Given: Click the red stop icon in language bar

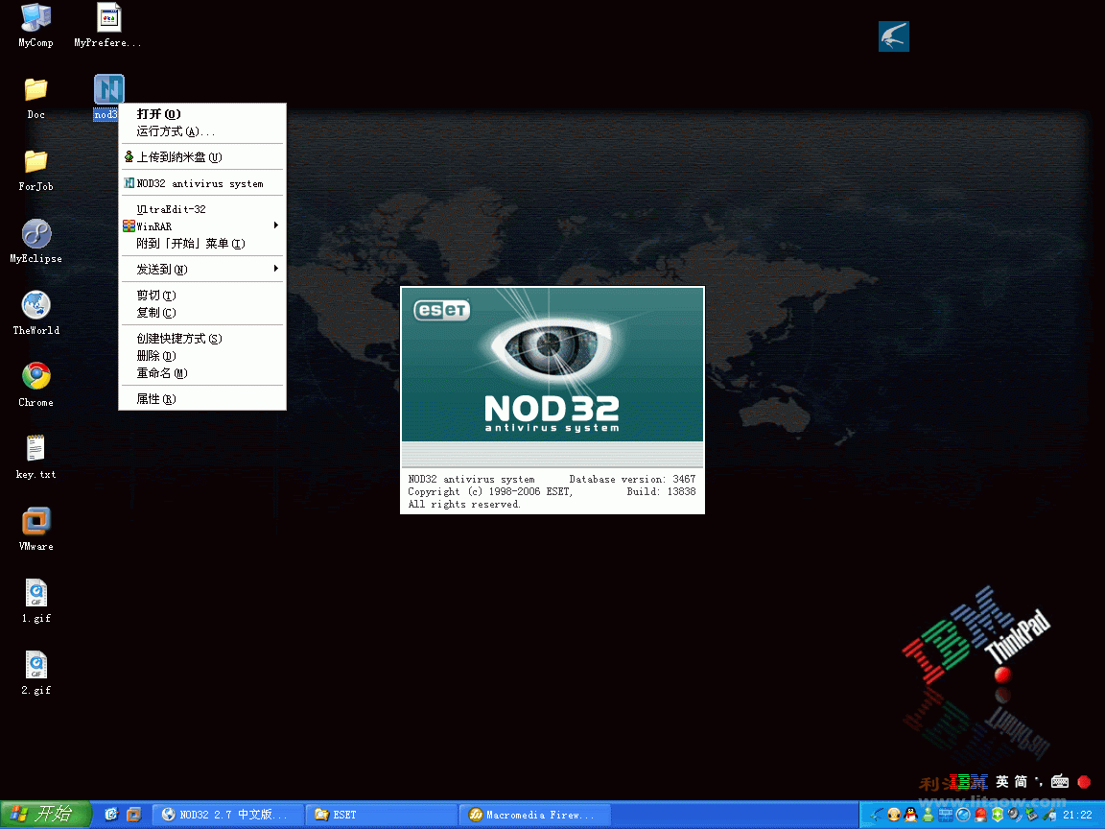Looking at the screenshot, I should [1085, 781].
